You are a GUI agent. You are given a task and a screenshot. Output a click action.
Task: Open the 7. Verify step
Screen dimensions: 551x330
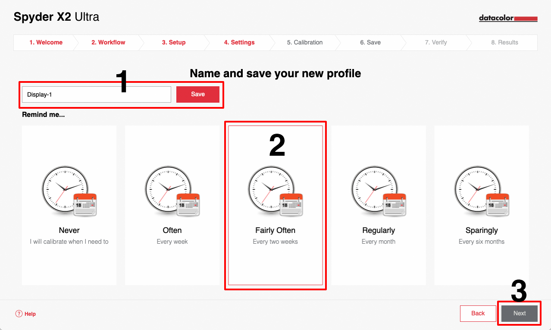[x=436, y=42]
